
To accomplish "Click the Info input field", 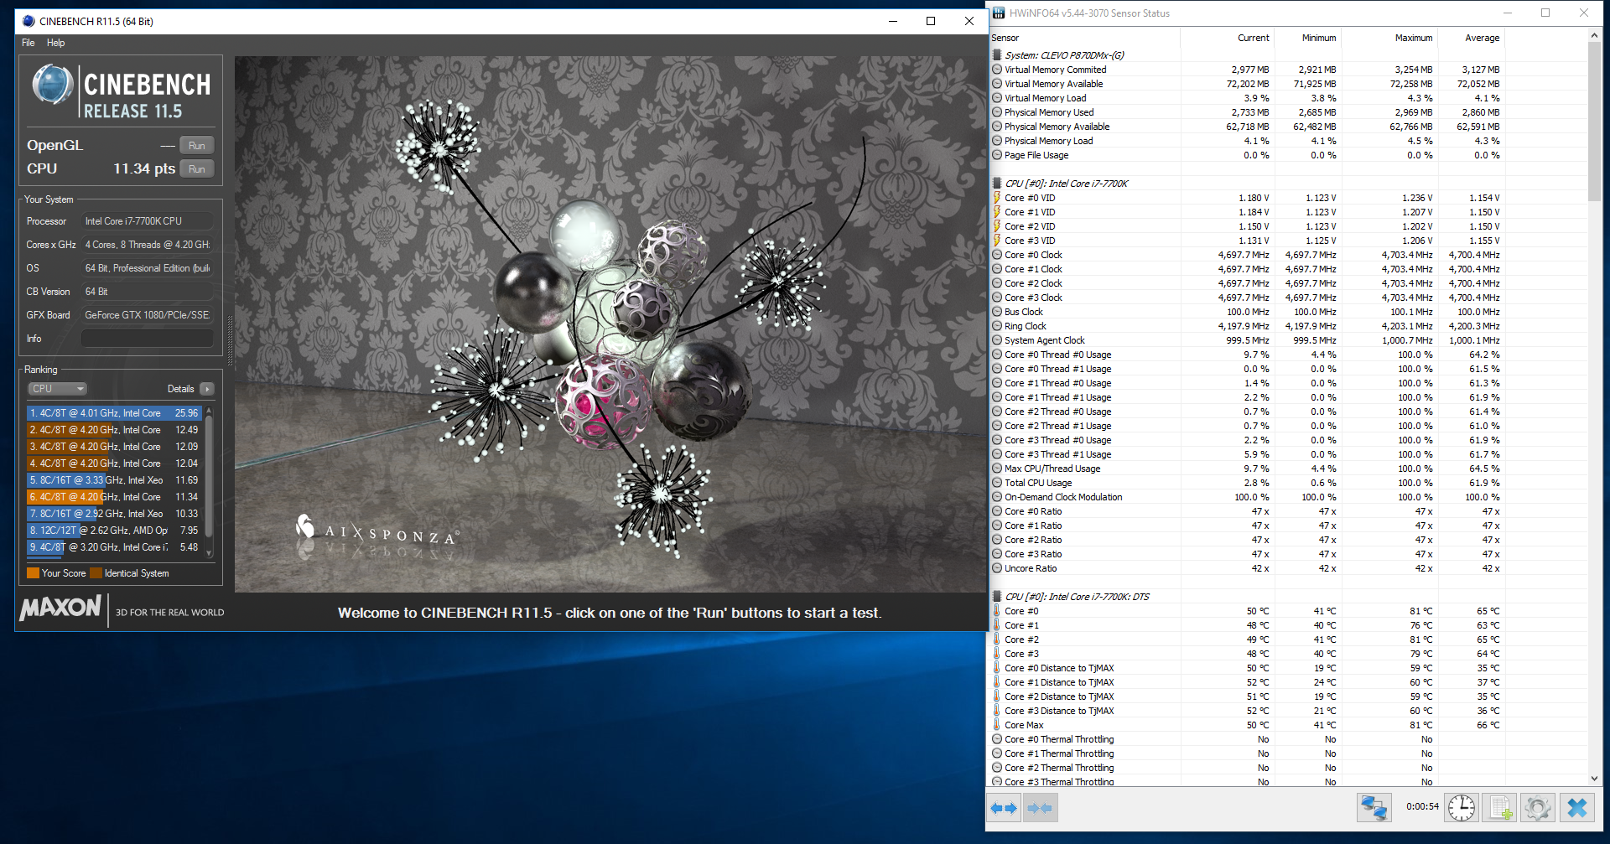I will tap(148, 339).
